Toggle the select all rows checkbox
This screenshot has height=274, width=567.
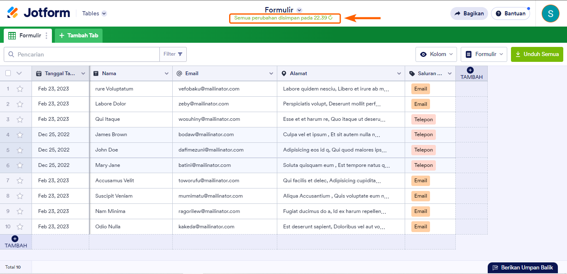[8, 73]
